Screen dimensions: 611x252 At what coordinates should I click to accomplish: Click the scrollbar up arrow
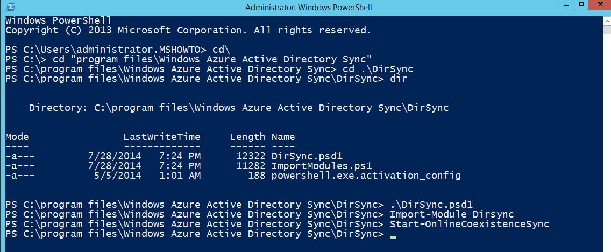point(607,20)
